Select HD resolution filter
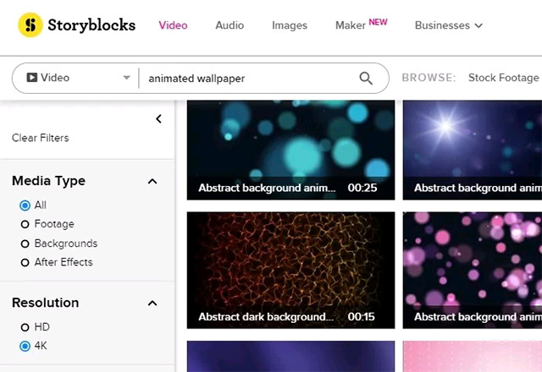 (25, 326)
